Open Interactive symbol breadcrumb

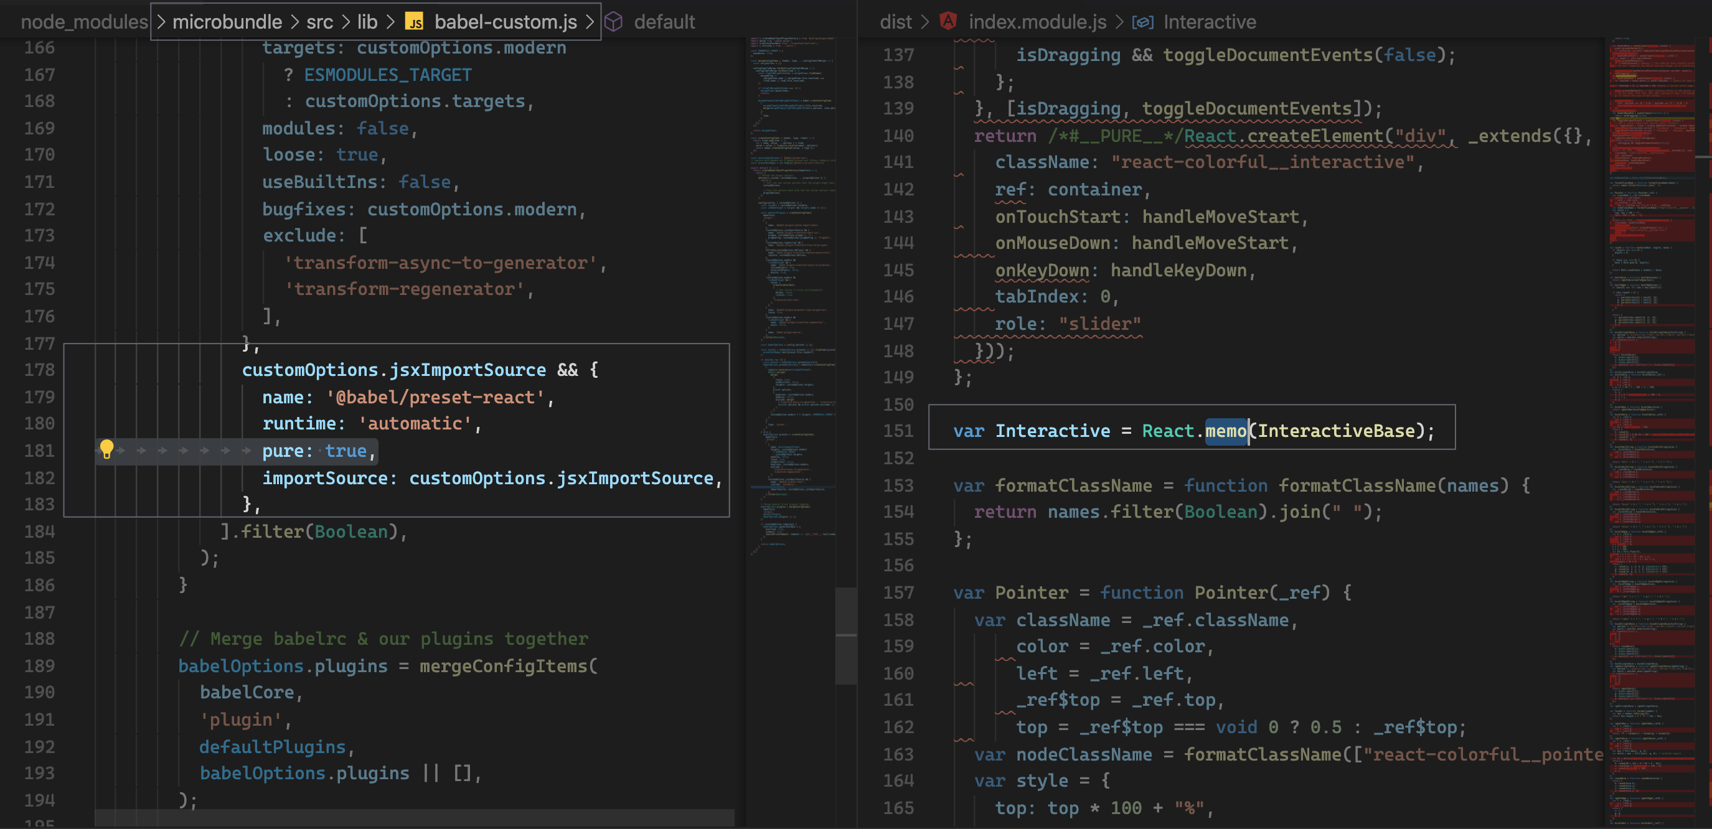1210,22
